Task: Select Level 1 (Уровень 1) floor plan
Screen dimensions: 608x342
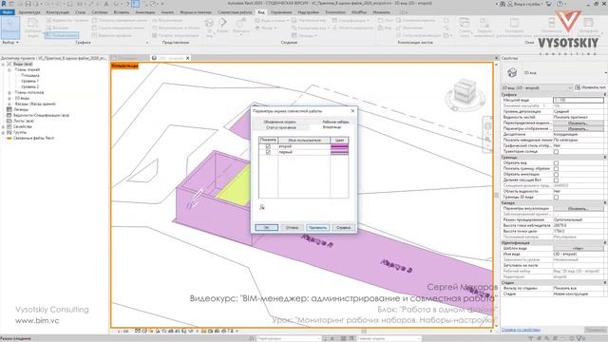Action: tap(29, 81)
